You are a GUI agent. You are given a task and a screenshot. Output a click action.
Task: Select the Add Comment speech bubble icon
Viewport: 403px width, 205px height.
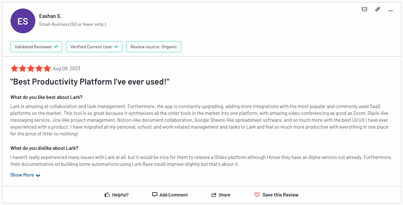tap(154, 195)
